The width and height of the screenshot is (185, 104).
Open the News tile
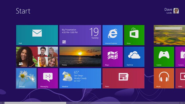(123, 78)
